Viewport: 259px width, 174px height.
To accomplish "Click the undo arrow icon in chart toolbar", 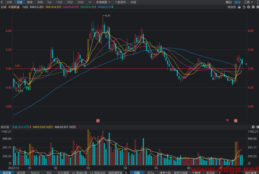I will 244,7.
